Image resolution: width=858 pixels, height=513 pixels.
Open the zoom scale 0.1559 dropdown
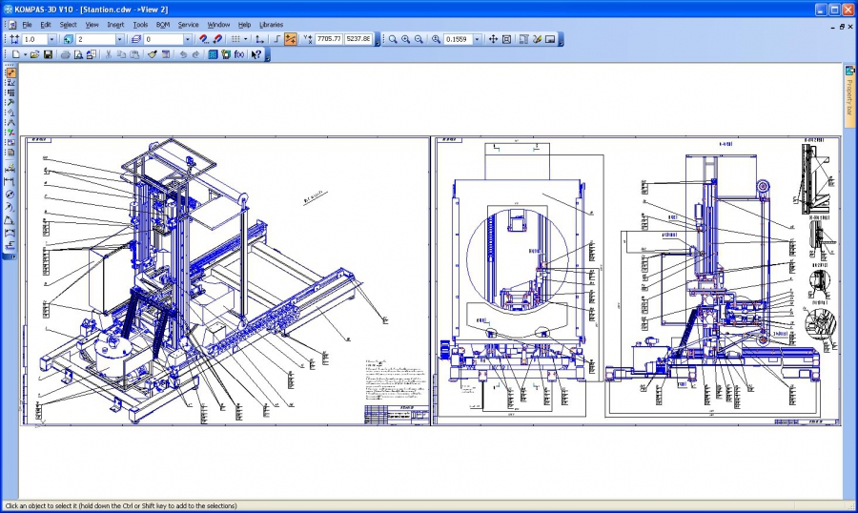click(x=477, y=39)
